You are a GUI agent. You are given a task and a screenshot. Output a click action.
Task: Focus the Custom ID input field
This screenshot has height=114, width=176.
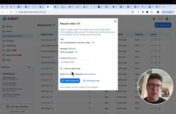74,62
